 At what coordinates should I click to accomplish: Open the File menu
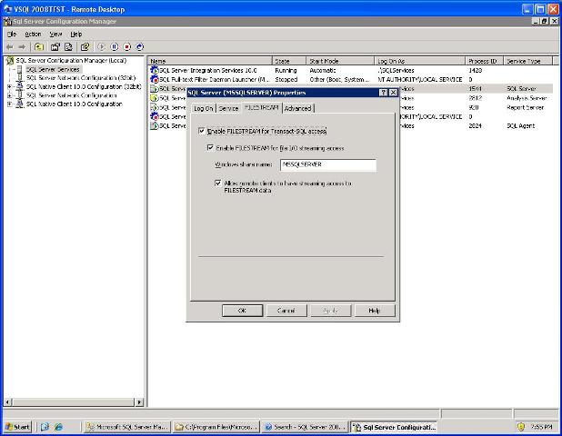pyautogui.click(x=12, y=34)
